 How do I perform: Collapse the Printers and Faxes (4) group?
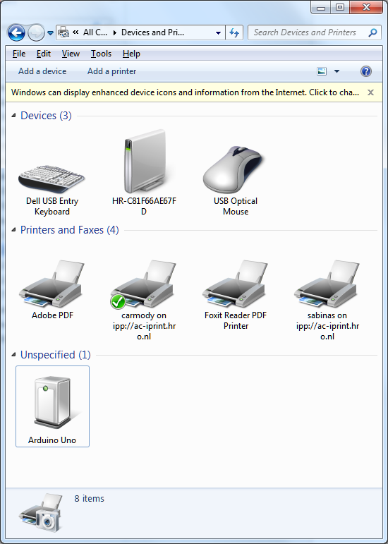click(13, 230)
